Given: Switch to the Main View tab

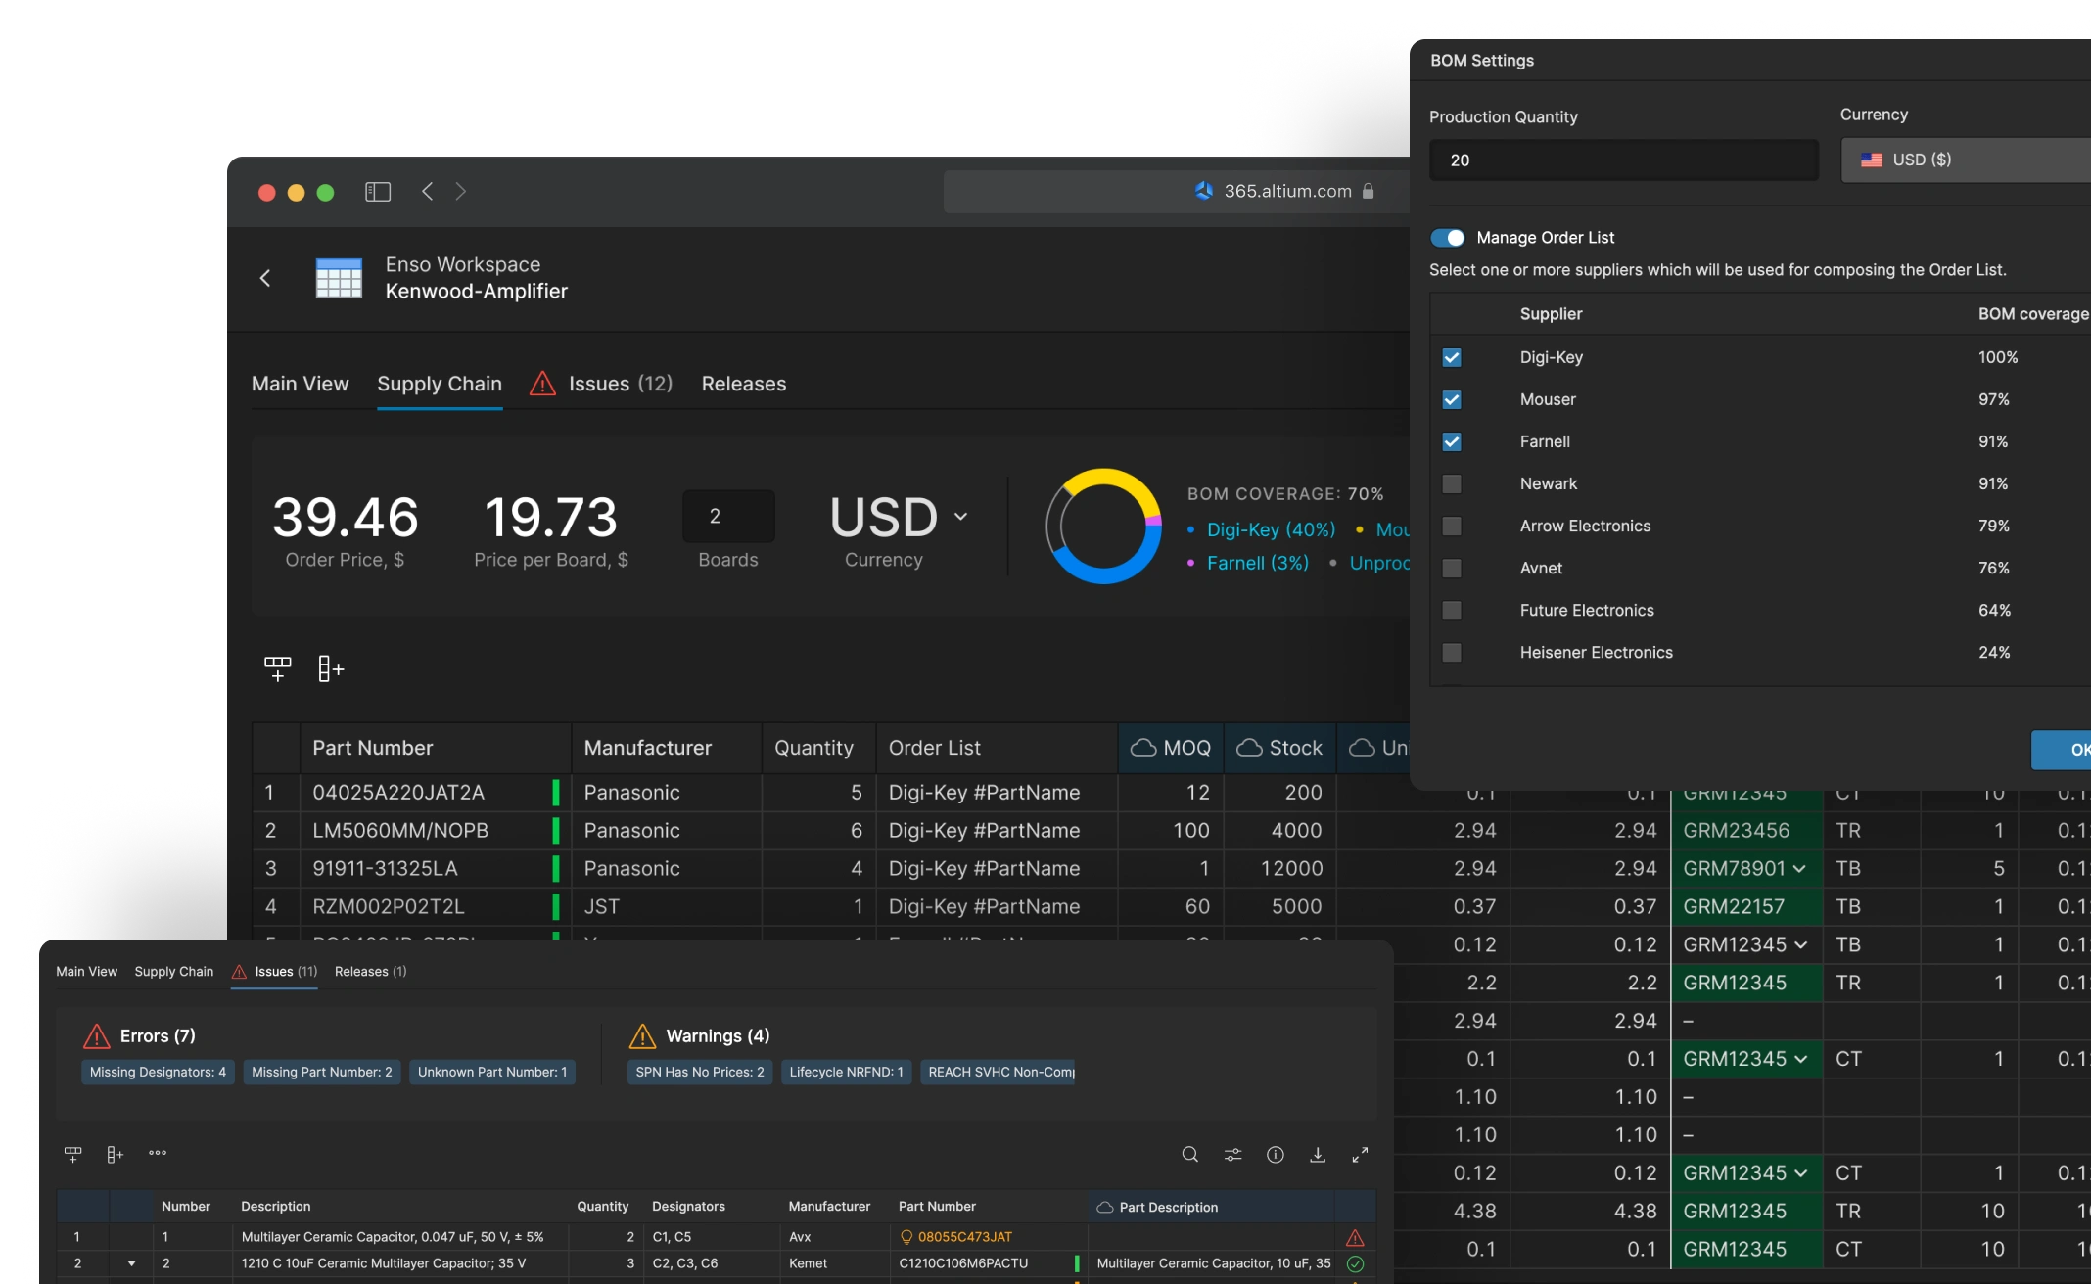Looking at the screenshot, I should tap(300, 384).
